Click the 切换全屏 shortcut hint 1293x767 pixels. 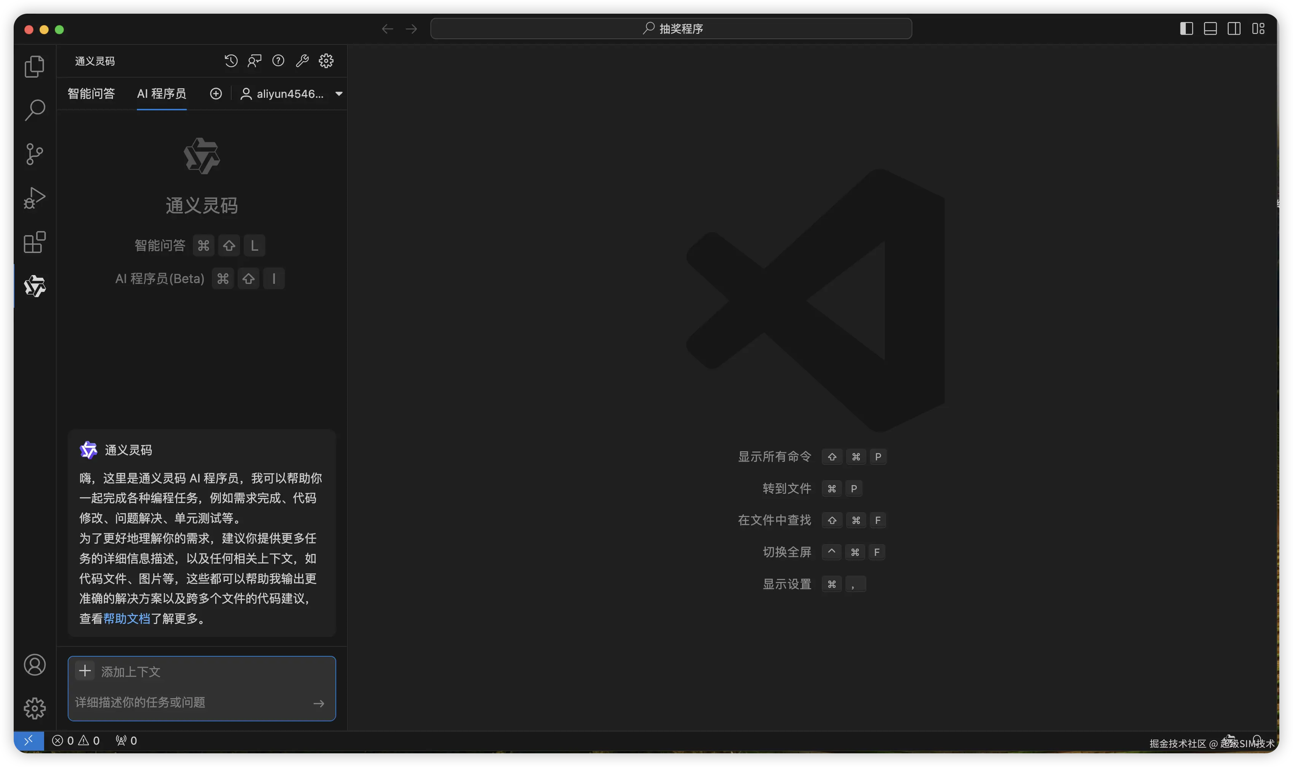point(787,552)
